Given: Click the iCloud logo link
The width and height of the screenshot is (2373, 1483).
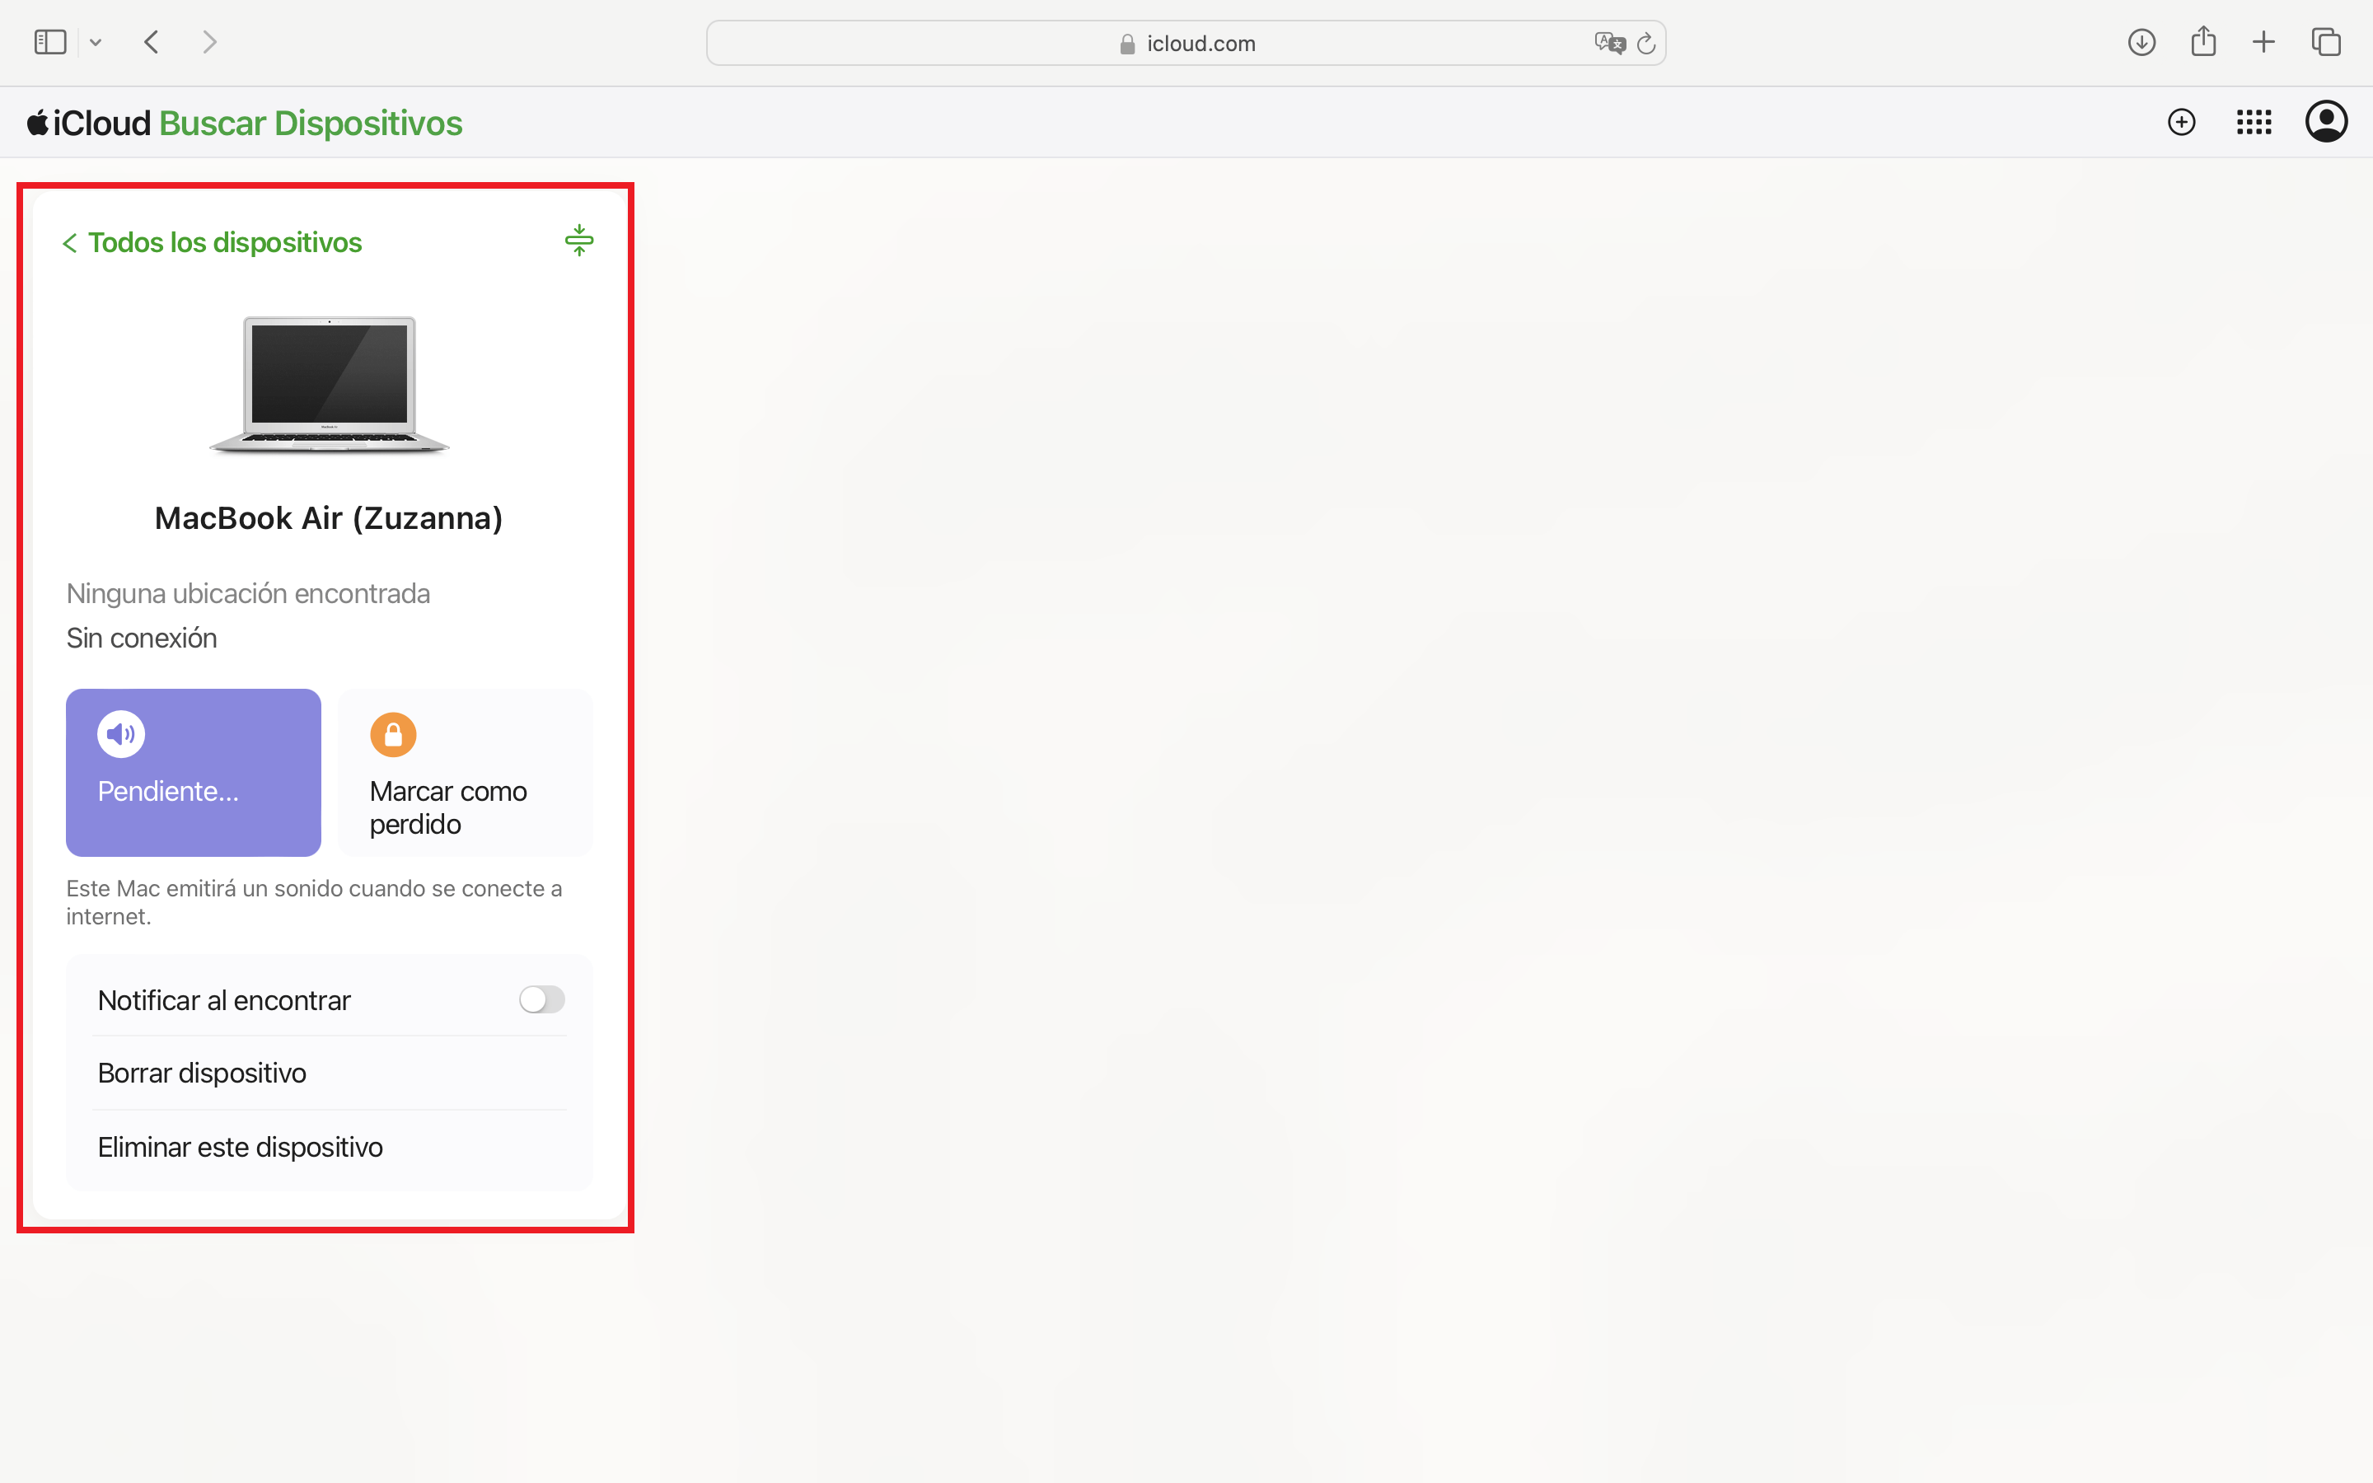Looking at the screenshot, I should coord(88,123).
